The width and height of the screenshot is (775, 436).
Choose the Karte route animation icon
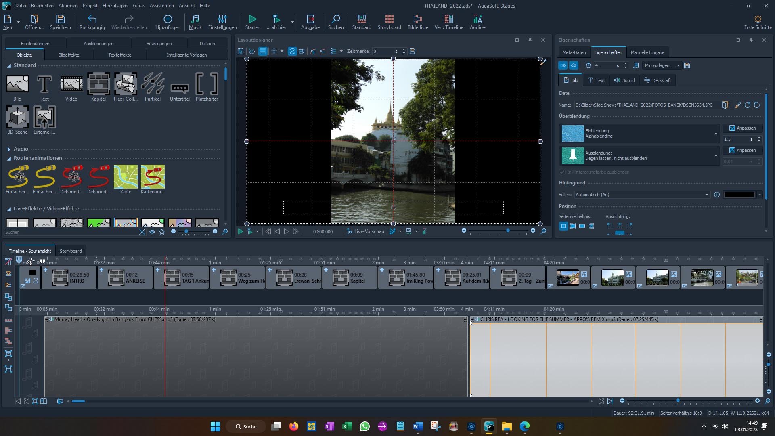[126, 177]
